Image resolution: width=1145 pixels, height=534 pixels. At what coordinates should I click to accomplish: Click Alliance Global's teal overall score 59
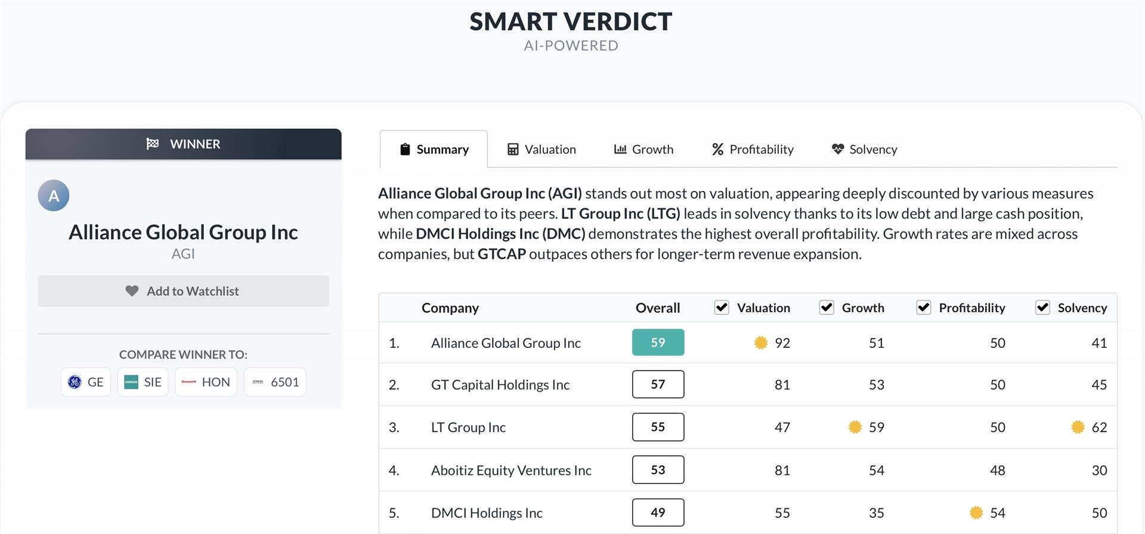(658, 342)
